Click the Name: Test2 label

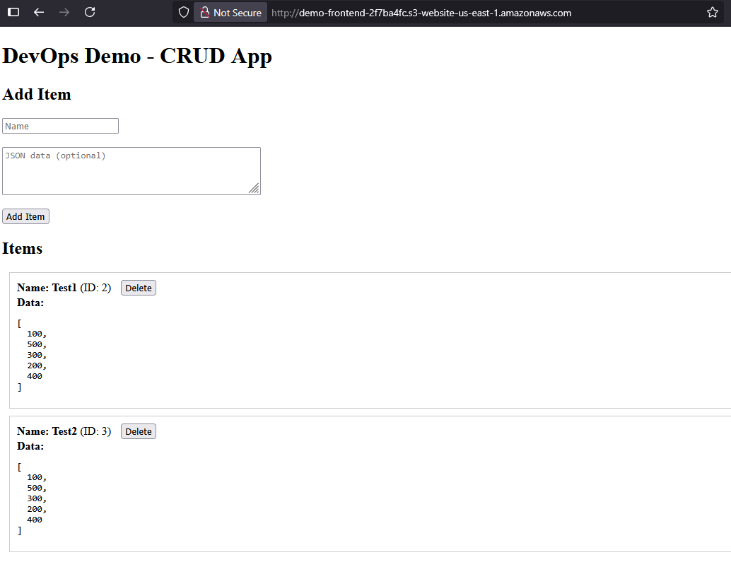click(47, 431)
